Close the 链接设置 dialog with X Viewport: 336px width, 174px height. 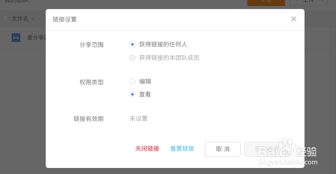pyautogui.click(x=294, y=19)
